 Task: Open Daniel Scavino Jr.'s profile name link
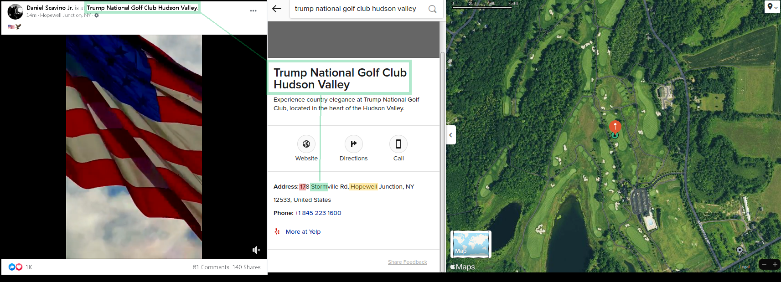point(50,8)
